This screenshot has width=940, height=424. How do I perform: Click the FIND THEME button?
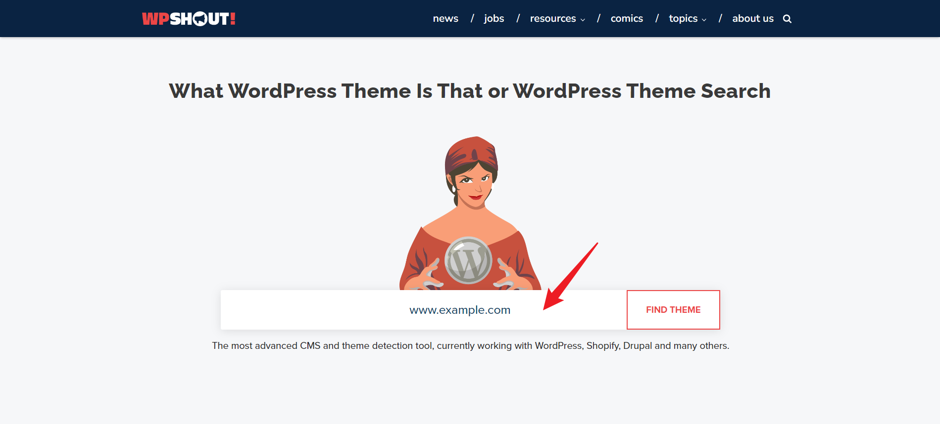click(673, 310)
